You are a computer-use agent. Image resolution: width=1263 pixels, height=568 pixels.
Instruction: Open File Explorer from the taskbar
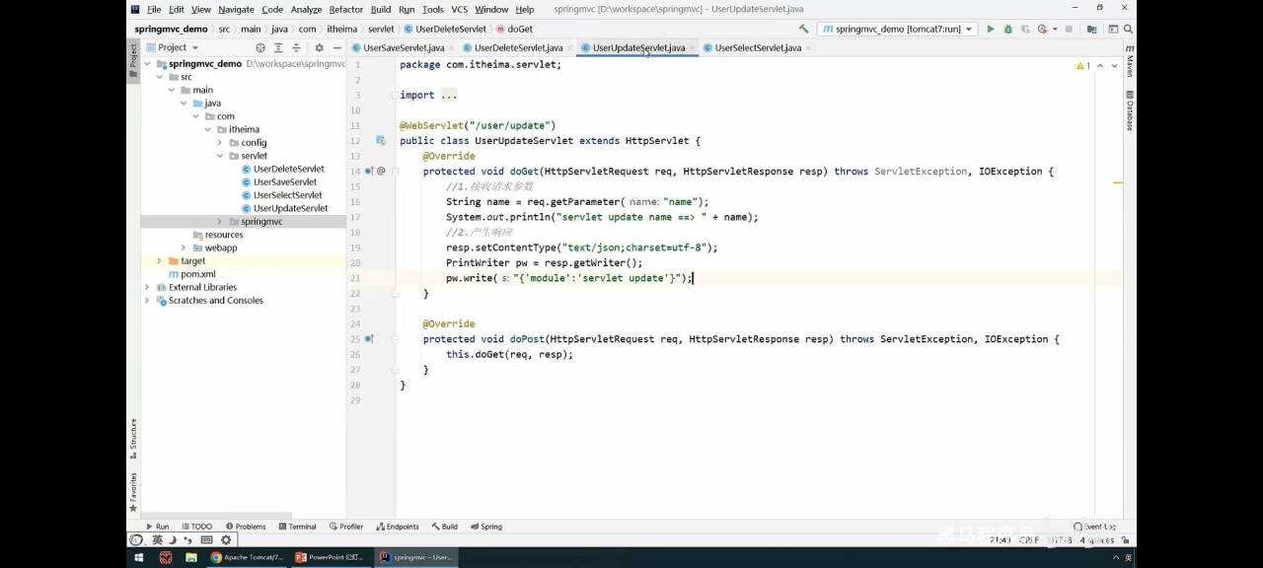pos(190,557)
